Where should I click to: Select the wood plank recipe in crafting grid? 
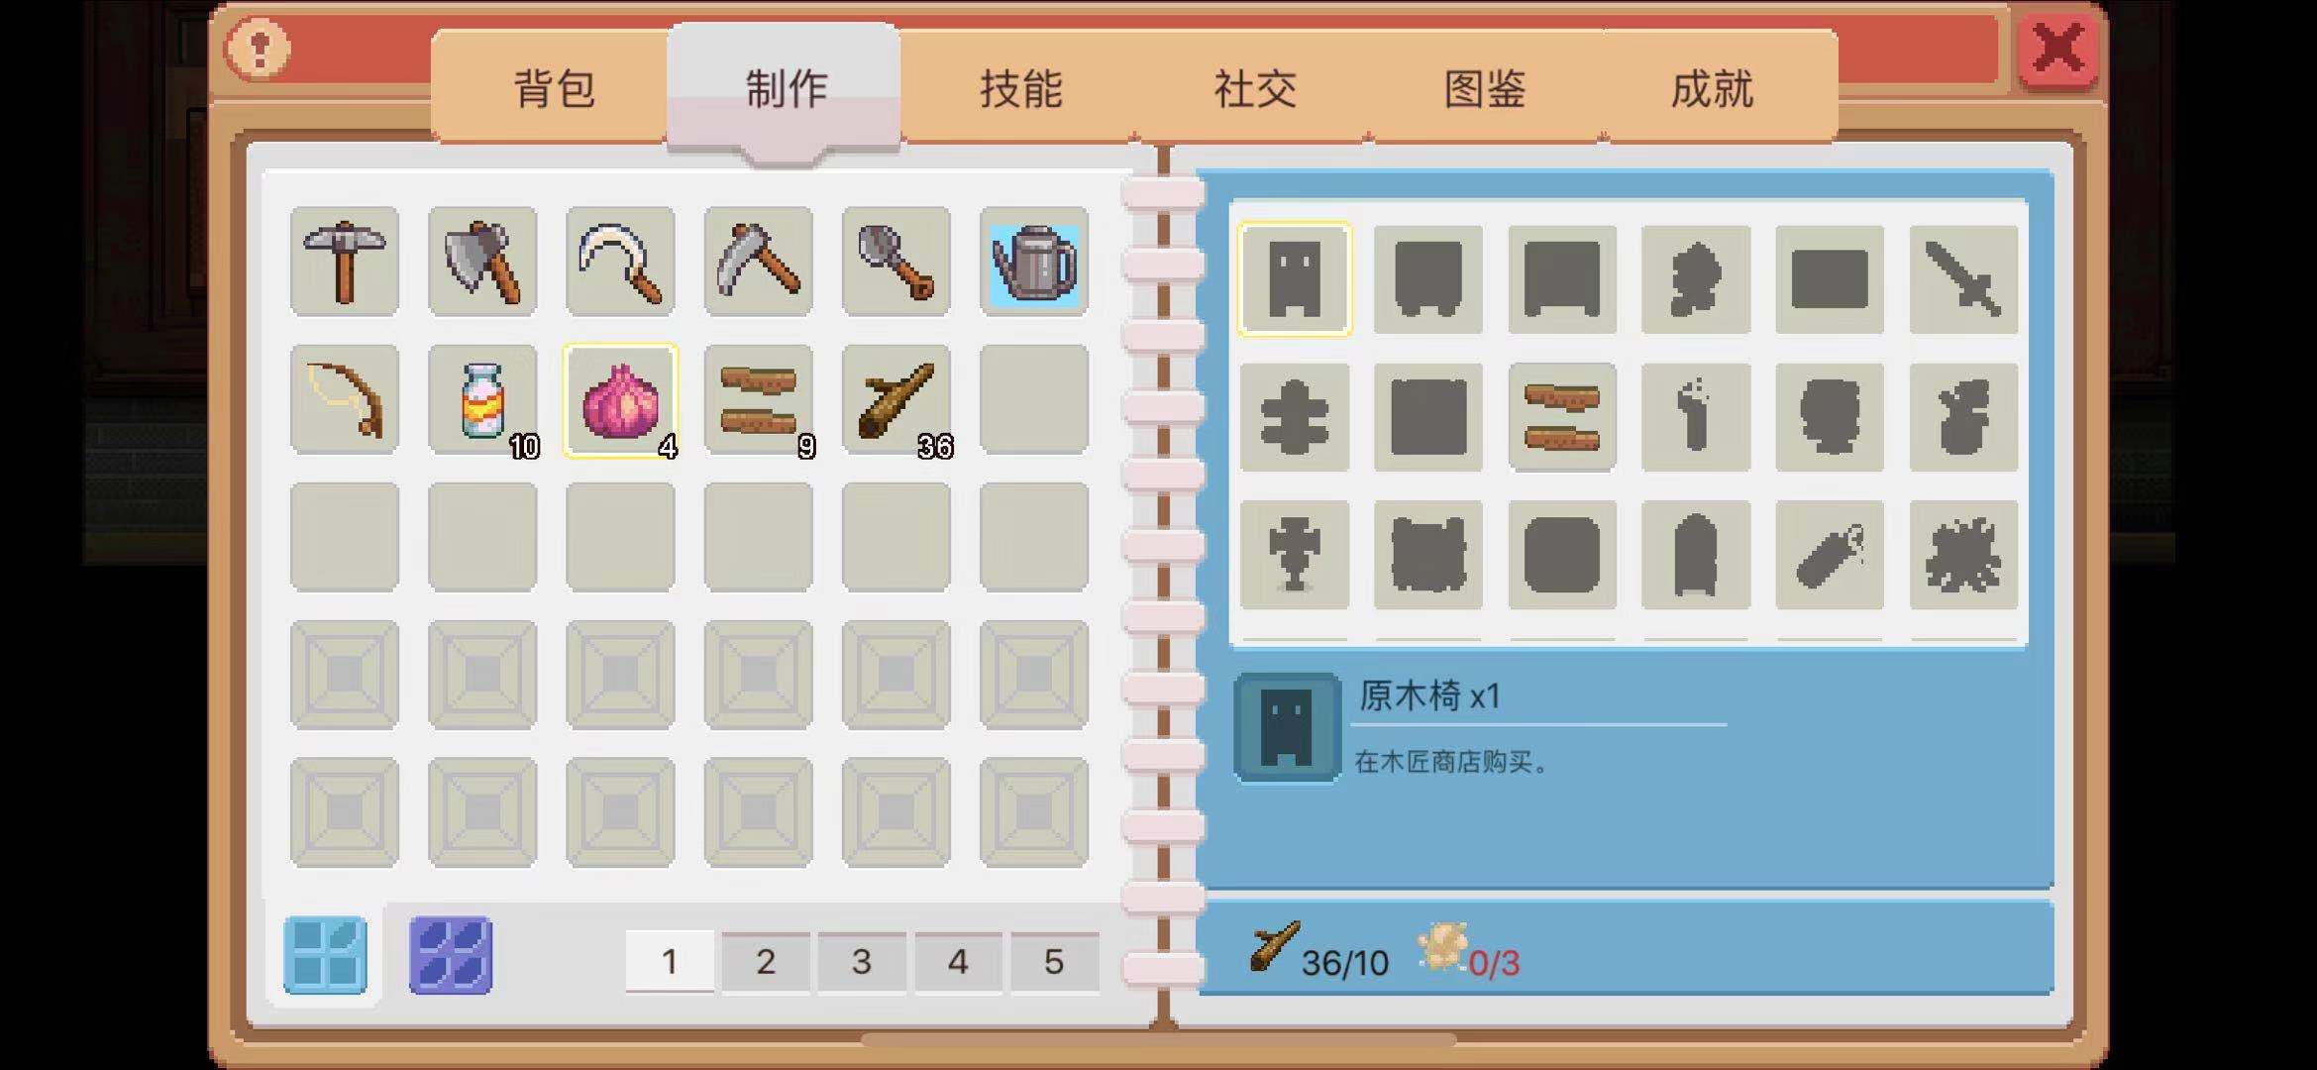pos(1562,417)
